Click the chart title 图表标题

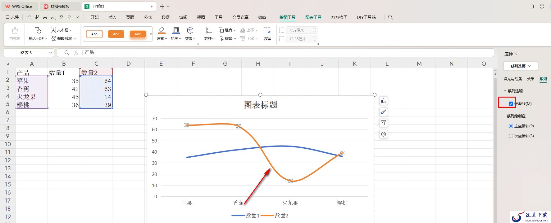coord(261,105)
